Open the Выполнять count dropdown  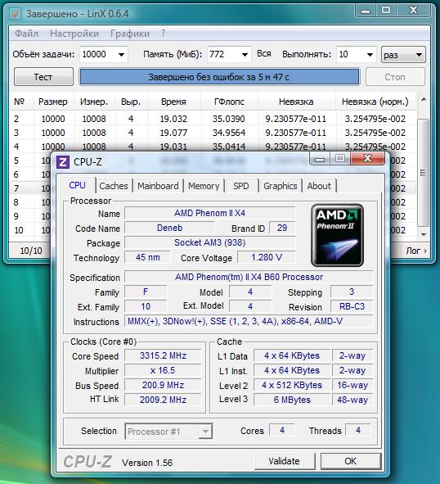pyautogui.click(x=370, y=55)
